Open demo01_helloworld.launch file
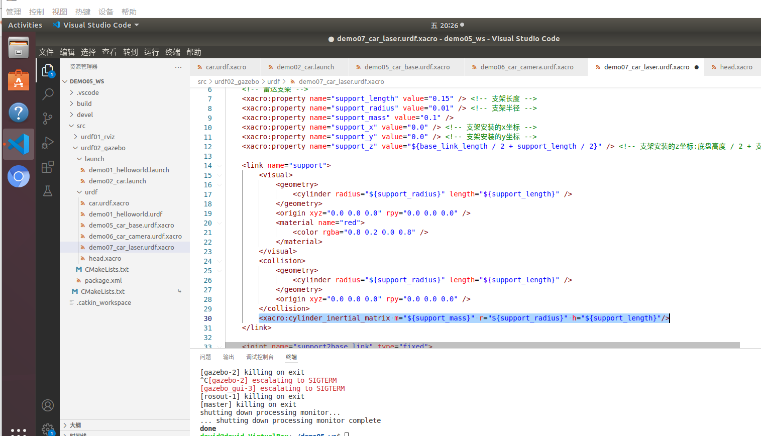The height and width of the screenshot is (436, 761). [125, 170]
